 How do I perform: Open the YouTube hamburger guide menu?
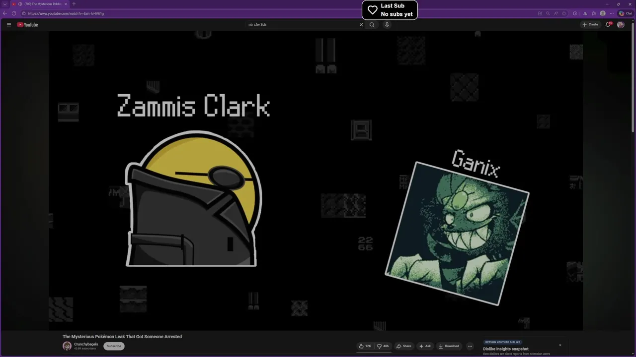coord(8,24)
